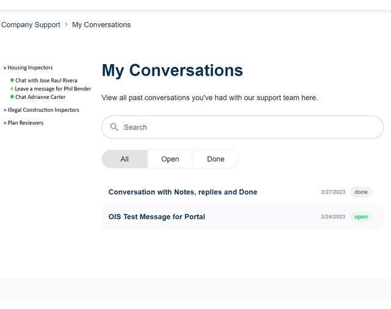
Task: Click the gray done status badge
Action: coord(361,192)
